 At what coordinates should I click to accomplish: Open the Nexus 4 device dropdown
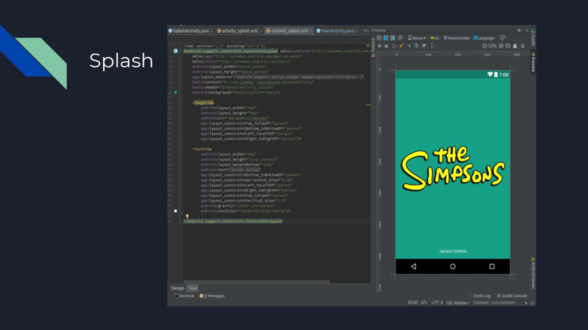(x=417, y=38)
